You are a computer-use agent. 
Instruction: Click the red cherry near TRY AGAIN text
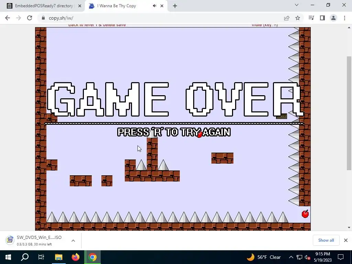tap(199, 134)
